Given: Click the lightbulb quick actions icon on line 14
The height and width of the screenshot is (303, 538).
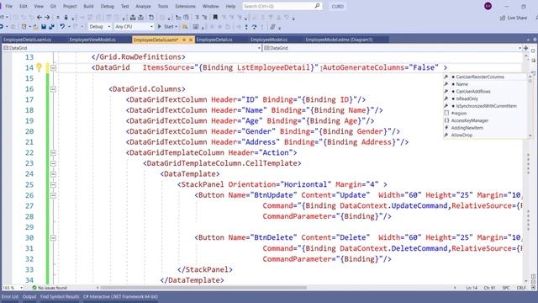Looking at the screenshot, I should tap(39, 67).
